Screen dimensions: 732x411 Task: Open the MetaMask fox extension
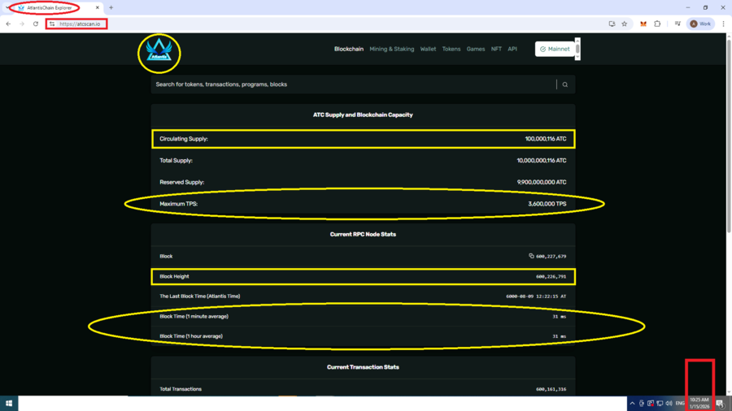643,24
